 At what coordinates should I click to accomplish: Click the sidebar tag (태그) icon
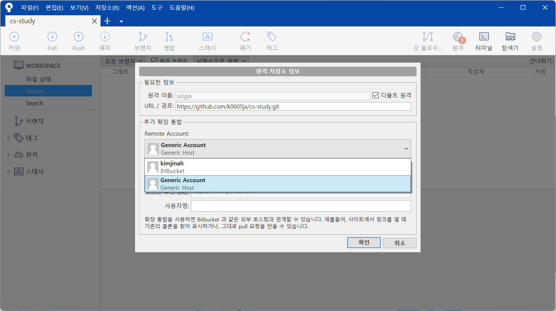[19, 138]
